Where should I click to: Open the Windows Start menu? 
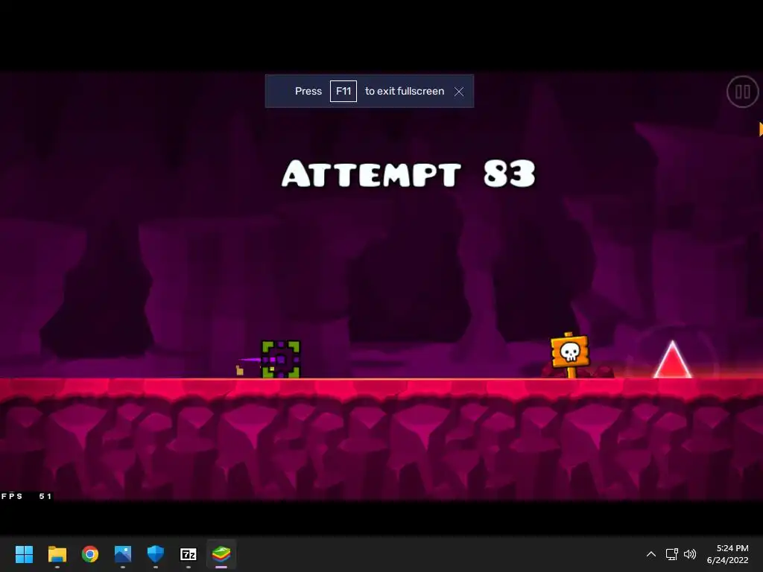click(x=24, y=554)
